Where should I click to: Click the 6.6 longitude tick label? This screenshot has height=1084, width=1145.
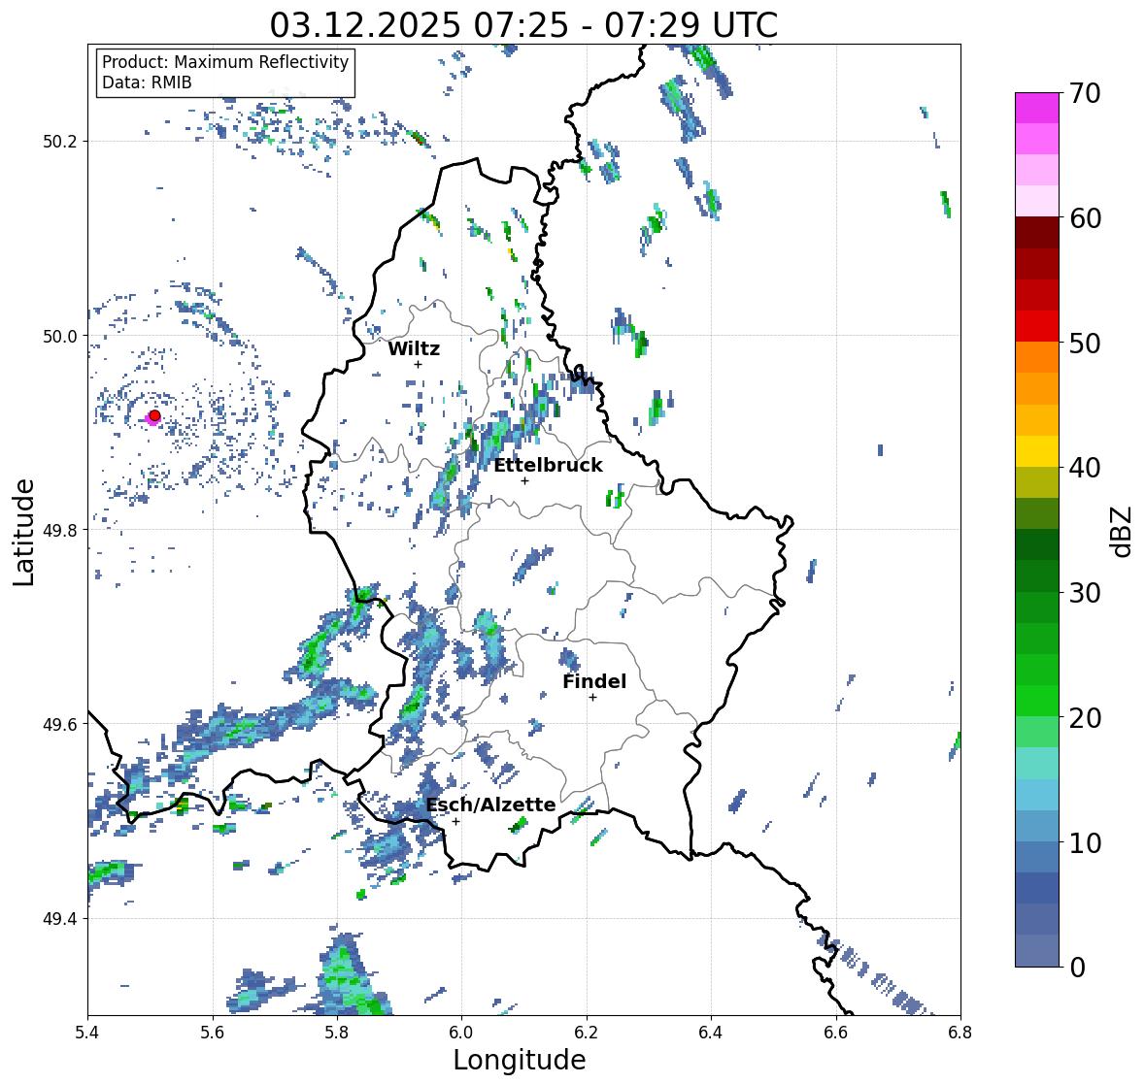pos(836,1033)
